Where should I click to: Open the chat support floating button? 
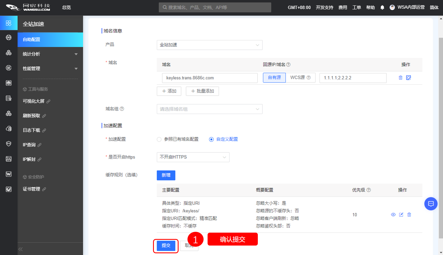coord(431,204)
